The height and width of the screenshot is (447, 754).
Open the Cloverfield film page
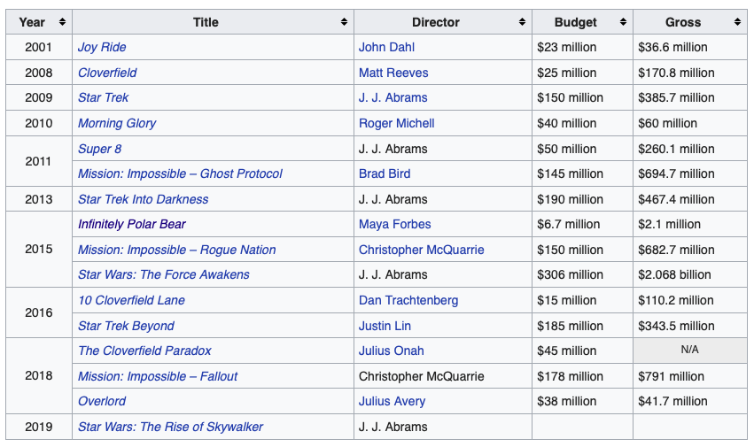point(107,73)
